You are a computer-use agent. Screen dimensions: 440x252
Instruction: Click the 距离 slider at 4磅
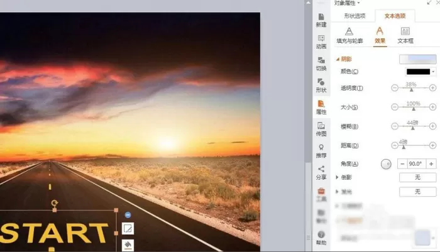[x=404, y=146]
